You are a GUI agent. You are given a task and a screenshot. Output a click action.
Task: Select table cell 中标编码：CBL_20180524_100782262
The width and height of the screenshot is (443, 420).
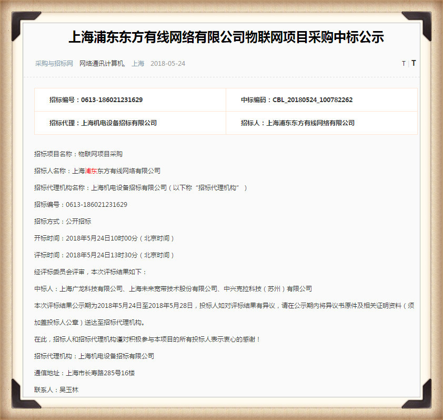coord(321,100)
